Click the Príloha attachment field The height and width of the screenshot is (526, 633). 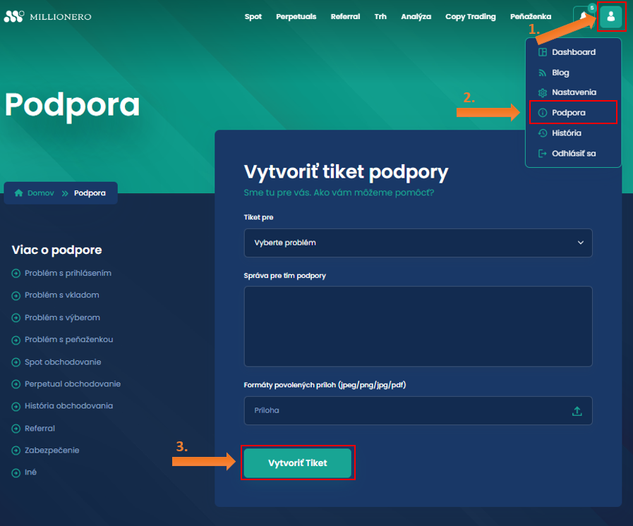tap(409, 410)
